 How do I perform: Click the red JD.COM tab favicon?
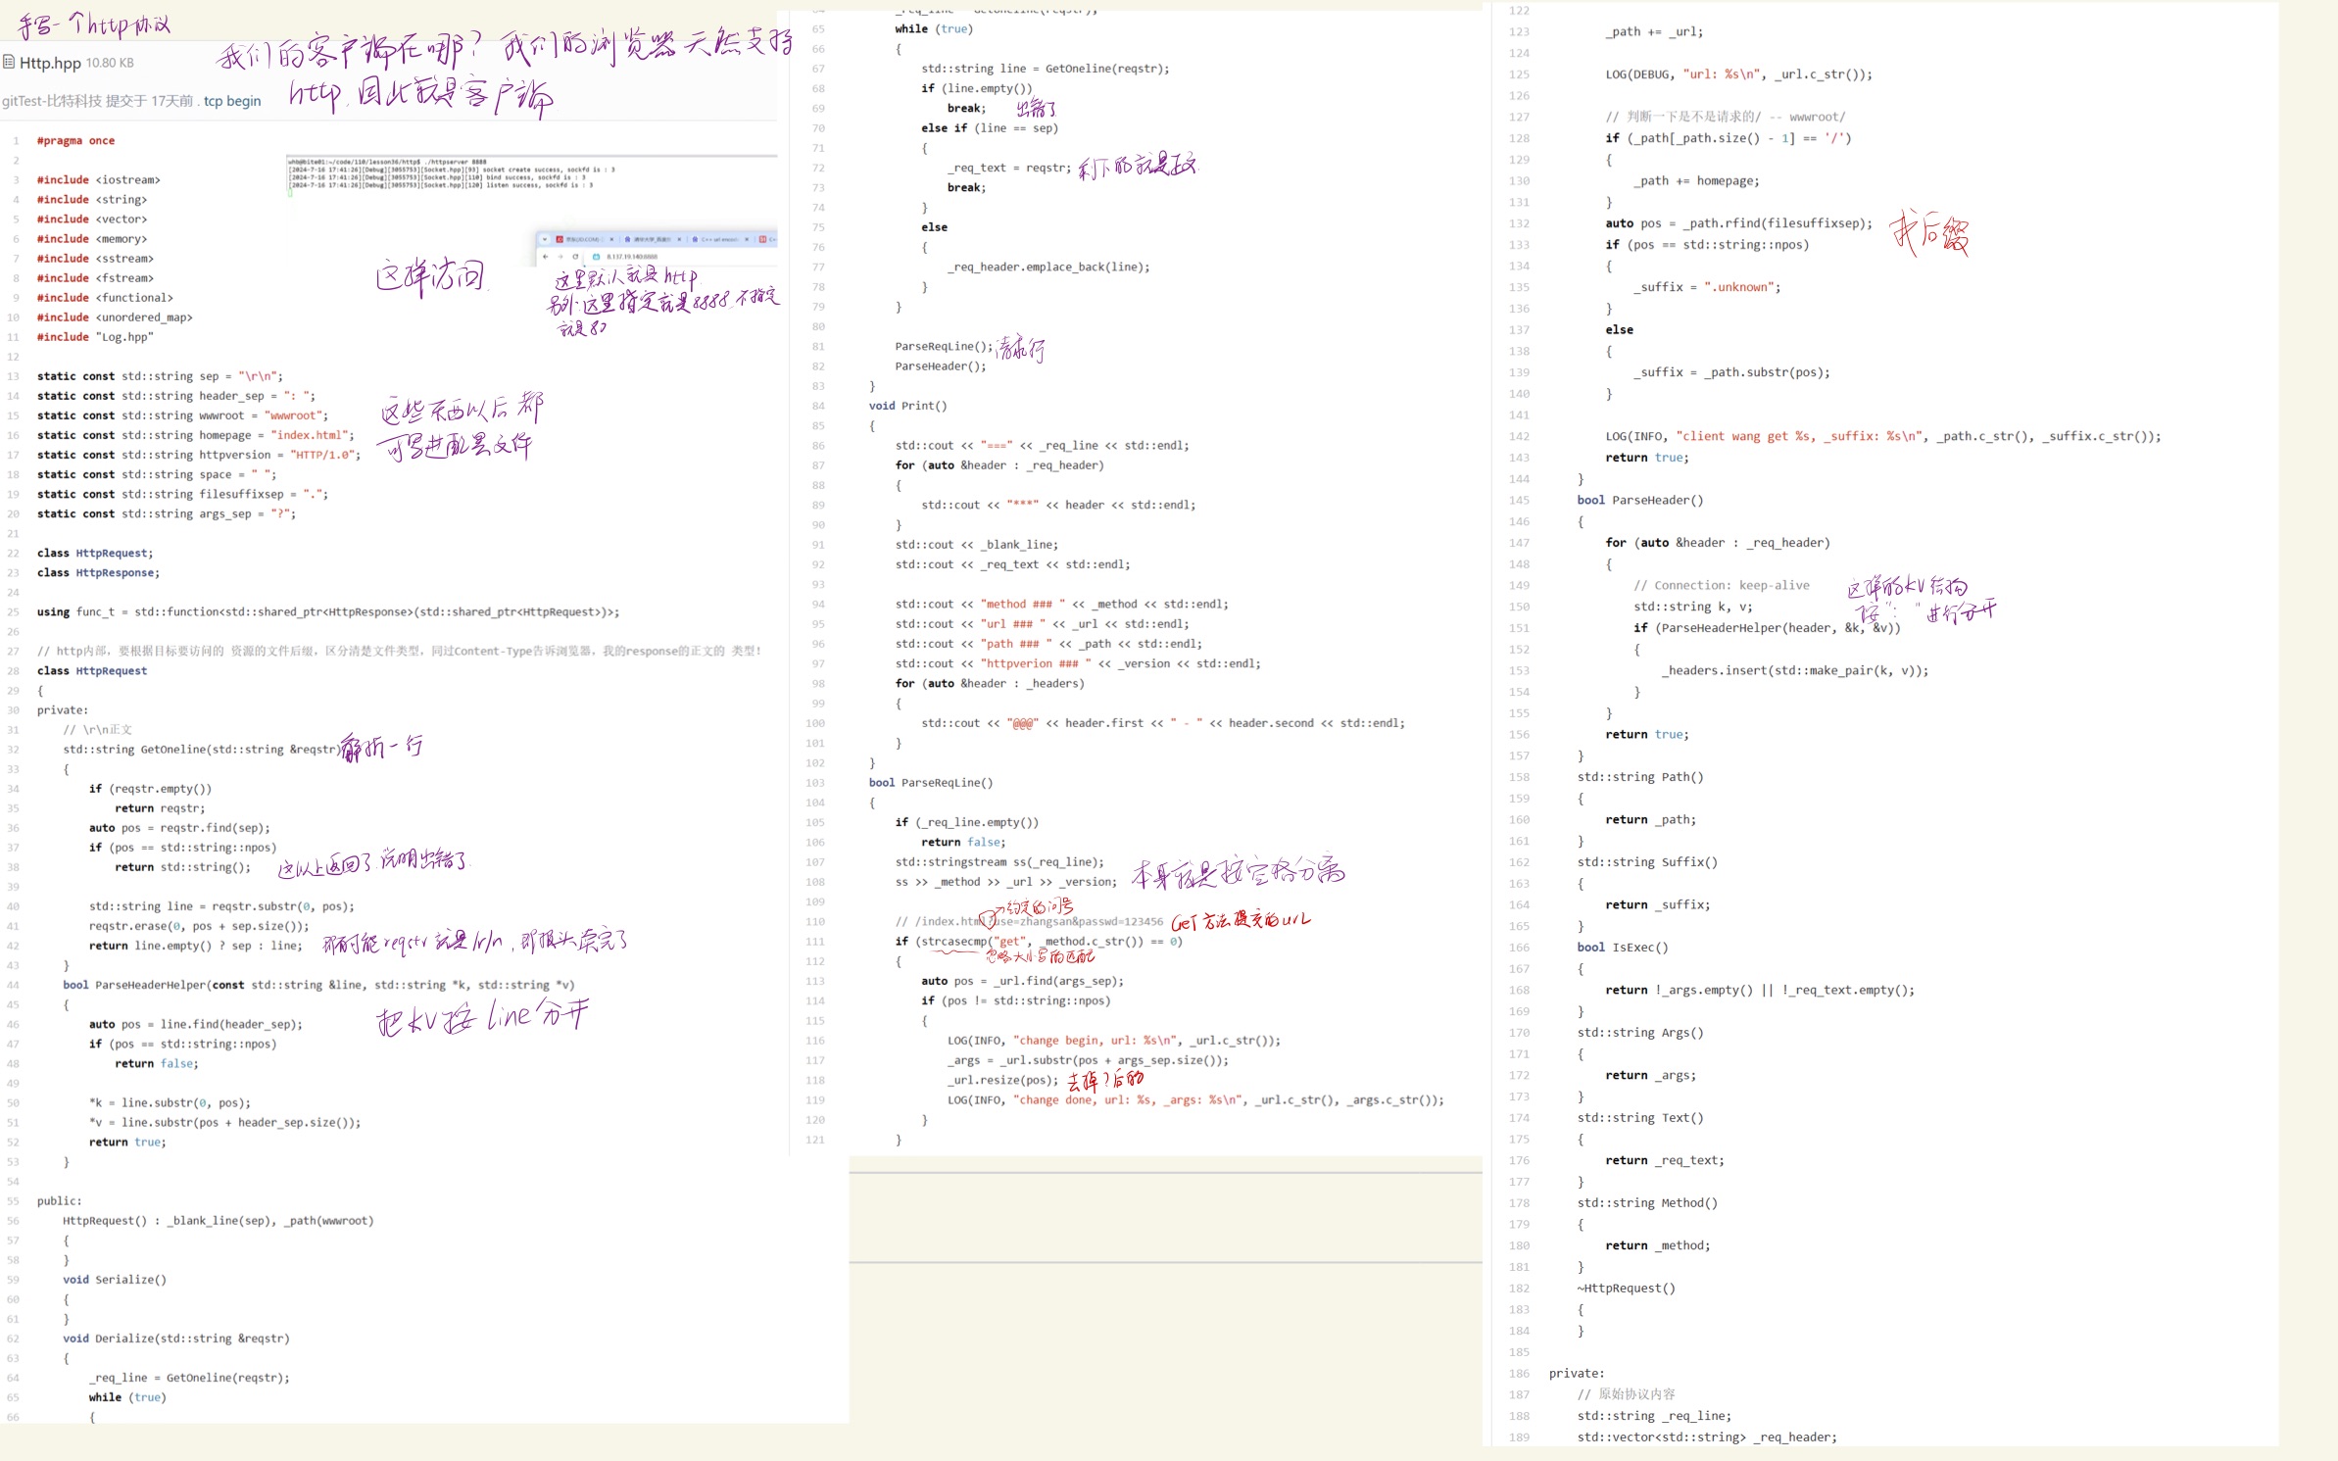[x=560, y=239]
